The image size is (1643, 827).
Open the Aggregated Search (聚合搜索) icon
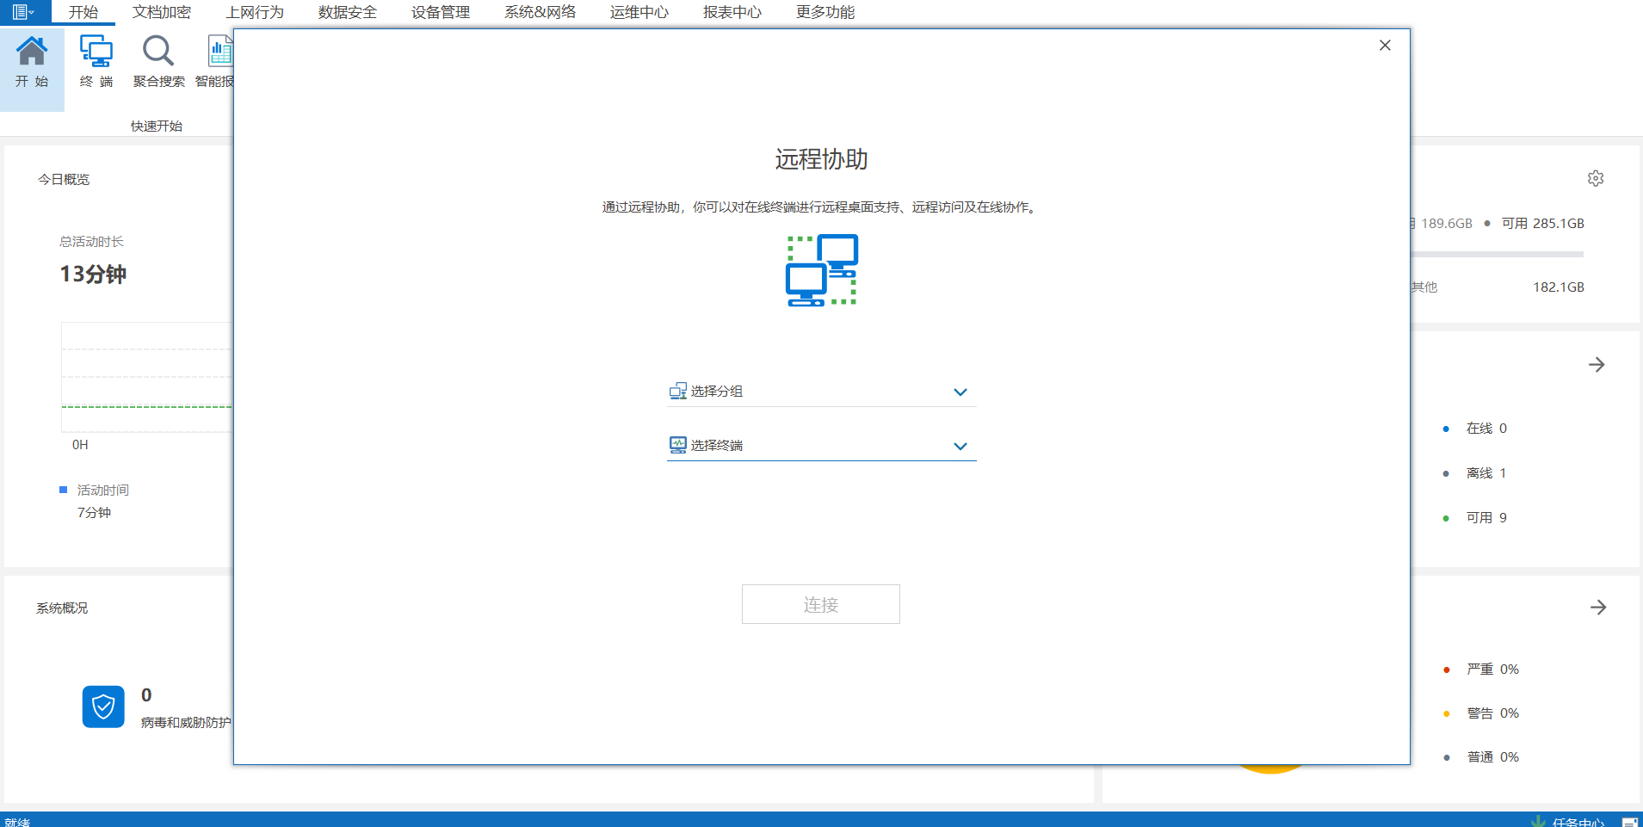(158, 53)
